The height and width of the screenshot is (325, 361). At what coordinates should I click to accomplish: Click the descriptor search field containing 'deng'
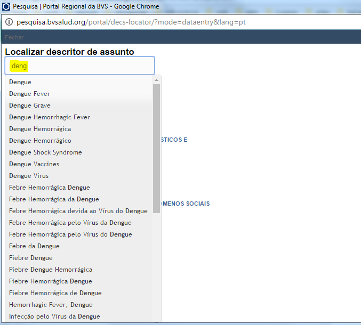[79, 66]
